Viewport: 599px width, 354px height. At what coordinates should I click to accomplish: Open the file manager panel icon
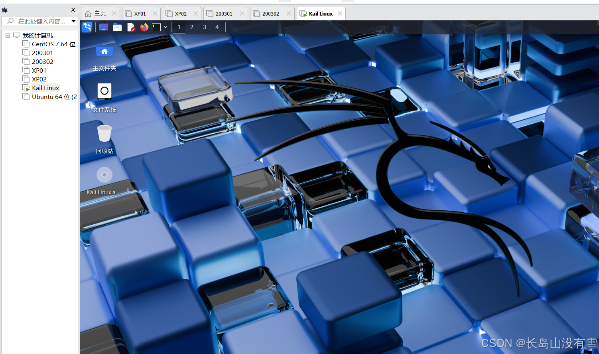pyautogui.click(x=117, y=27)
